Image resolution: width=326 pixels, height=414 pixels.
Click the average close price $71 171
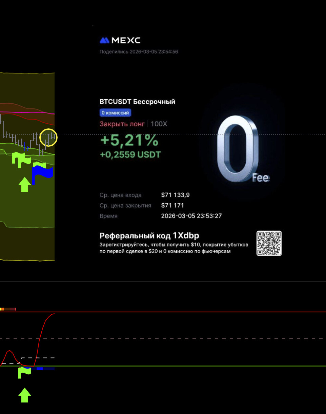click(172, 206)
